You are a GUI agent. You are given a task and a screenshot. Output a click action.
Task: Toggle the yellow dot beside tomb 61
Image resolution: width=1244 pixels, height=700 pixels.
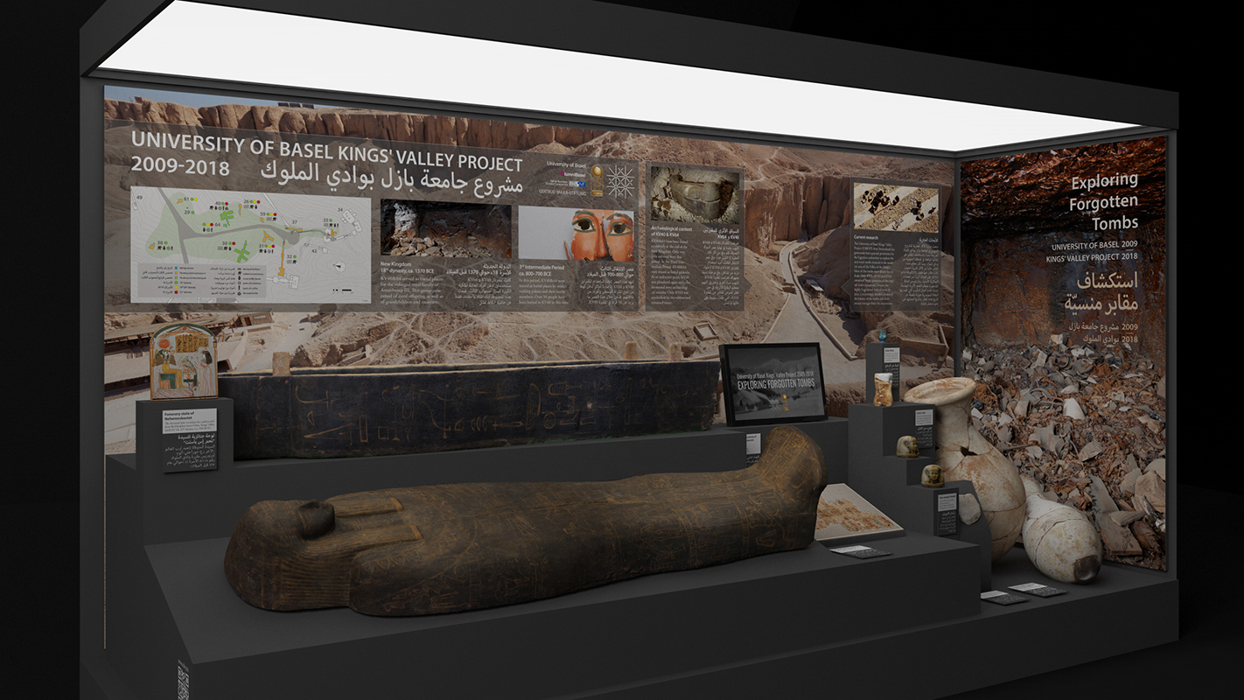pos(195,199)
